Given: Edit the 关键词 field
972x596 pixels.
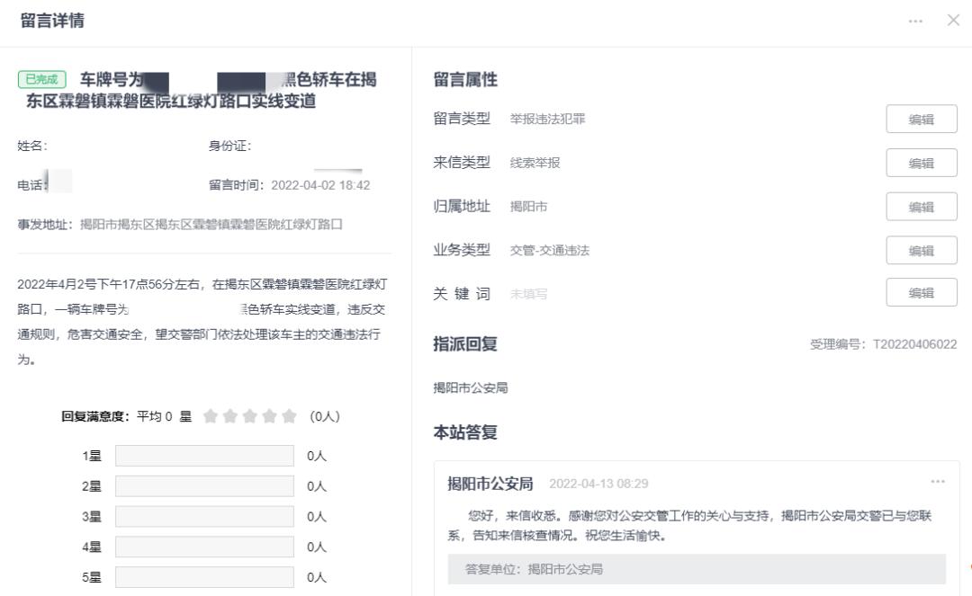Looking at the screenshot, I should pos(921,292).
